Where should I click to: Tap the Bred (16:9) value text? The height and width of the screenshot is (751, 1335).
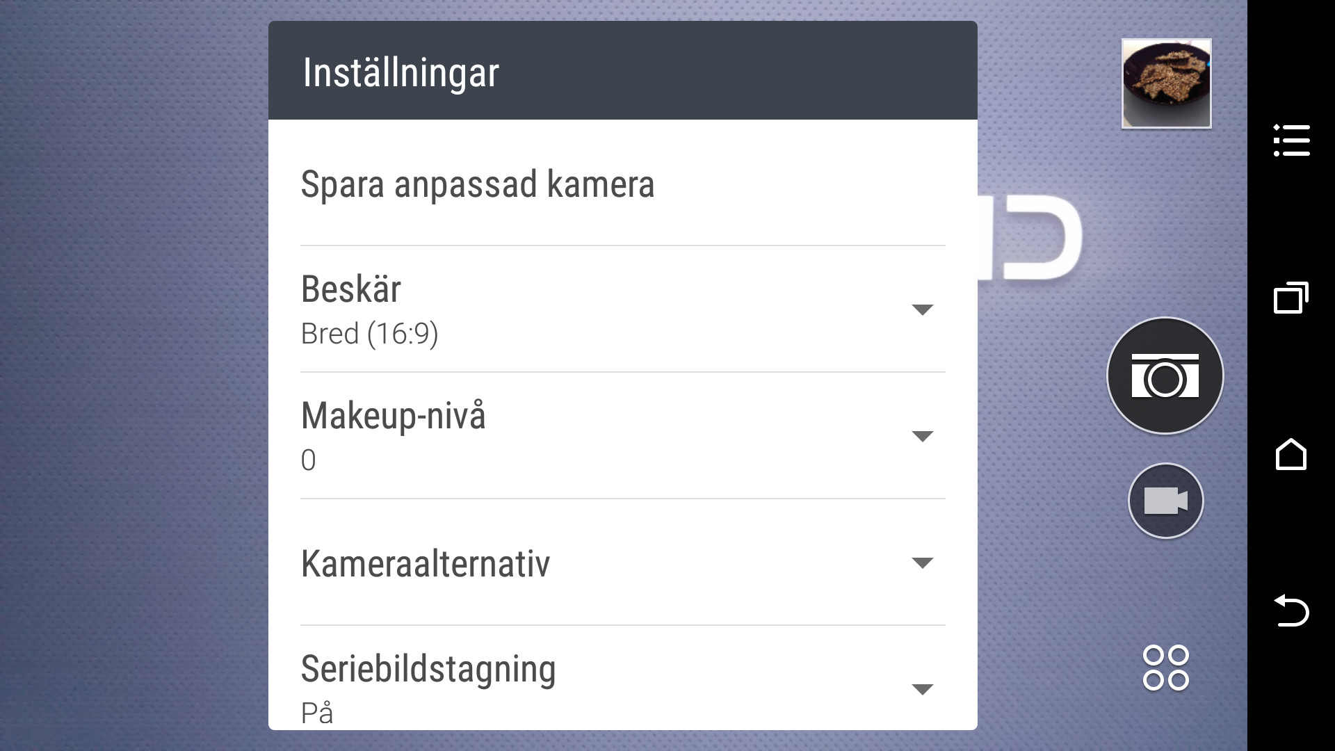369,334
